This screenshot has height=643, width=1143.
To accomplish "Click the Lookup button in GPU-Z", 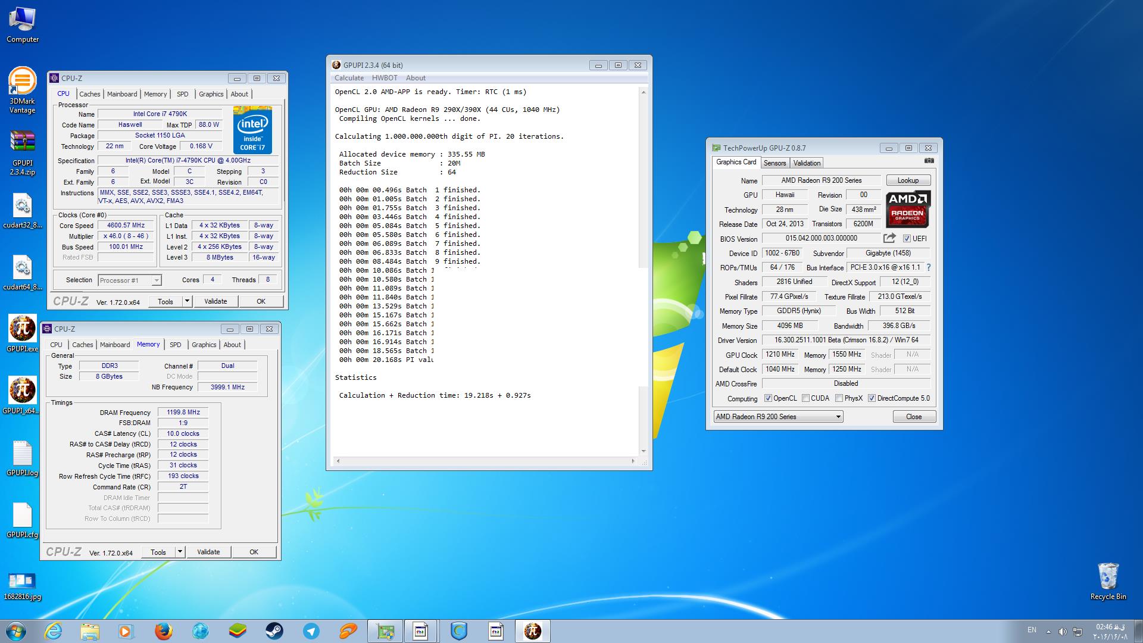I will [x=908, y=180].
